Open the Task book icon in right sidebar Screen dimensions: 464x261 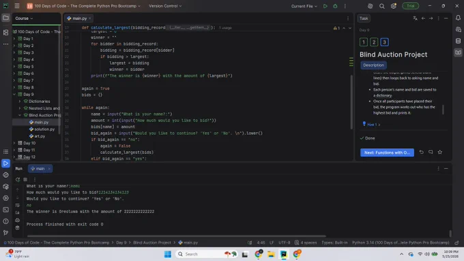click(x=458, y=52)
